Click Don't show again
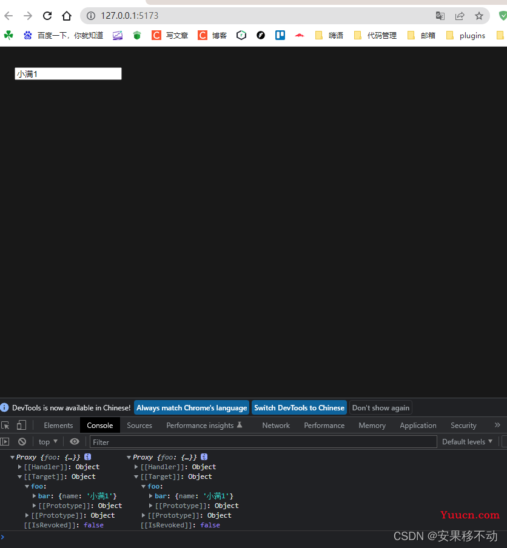 [x=381, y=408]
